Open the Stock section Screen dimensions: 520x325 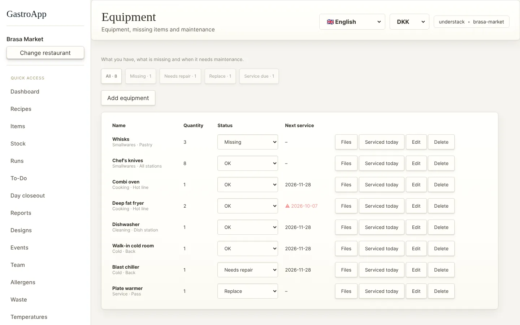click(18, 144)
